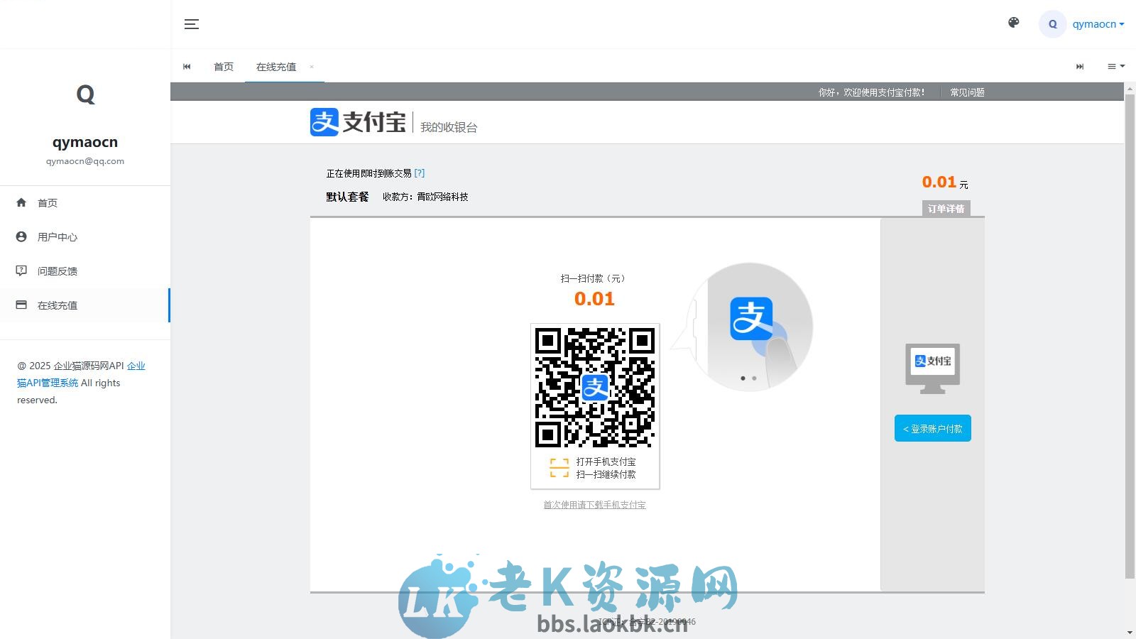
Task: Click the Q avatar circle in the header
Action: click(1052, 23)
